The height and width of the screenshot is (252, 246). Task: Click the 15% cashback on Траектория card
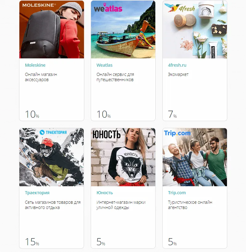[x=32, y=242]
